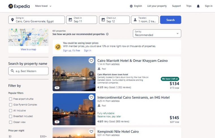Check the Breakfast included filter
The width and height of the screenshot is (215, 138).
point(10,116)
